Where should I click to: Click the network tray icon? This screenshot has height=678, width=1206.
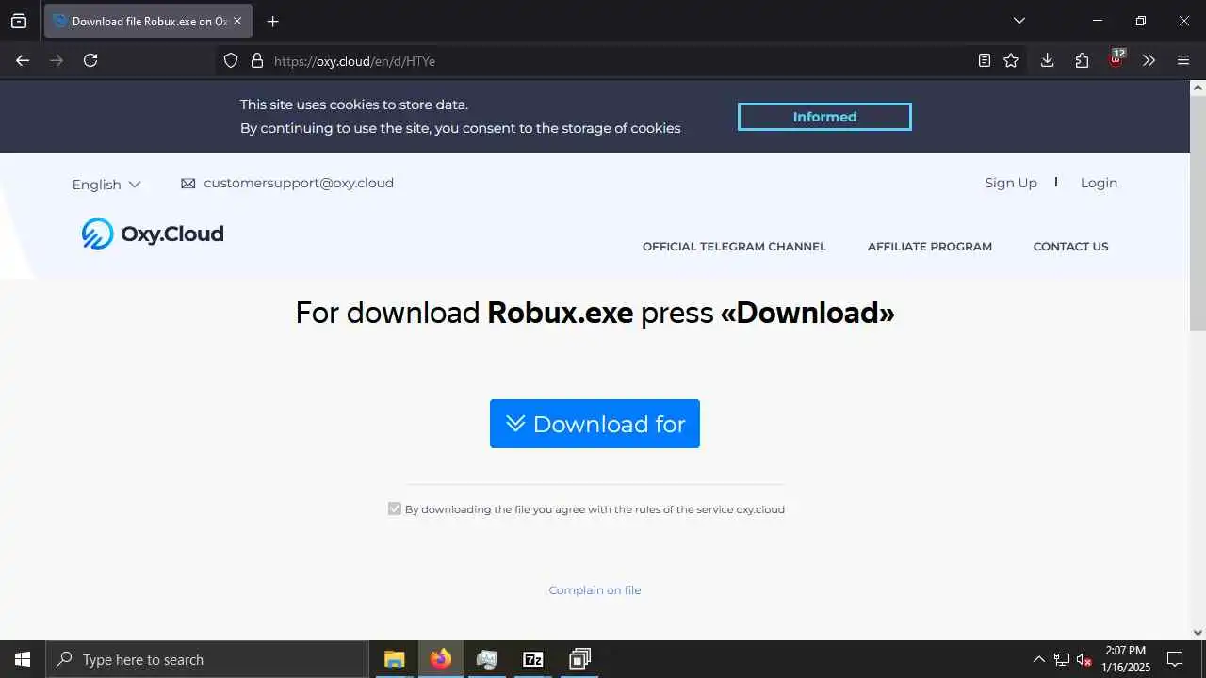[x=1061, y=659]
